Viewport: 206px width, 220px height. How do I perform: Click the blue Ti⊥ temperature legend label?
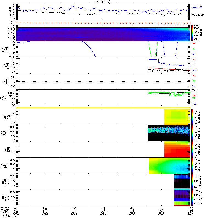click(x=194, y=104)
